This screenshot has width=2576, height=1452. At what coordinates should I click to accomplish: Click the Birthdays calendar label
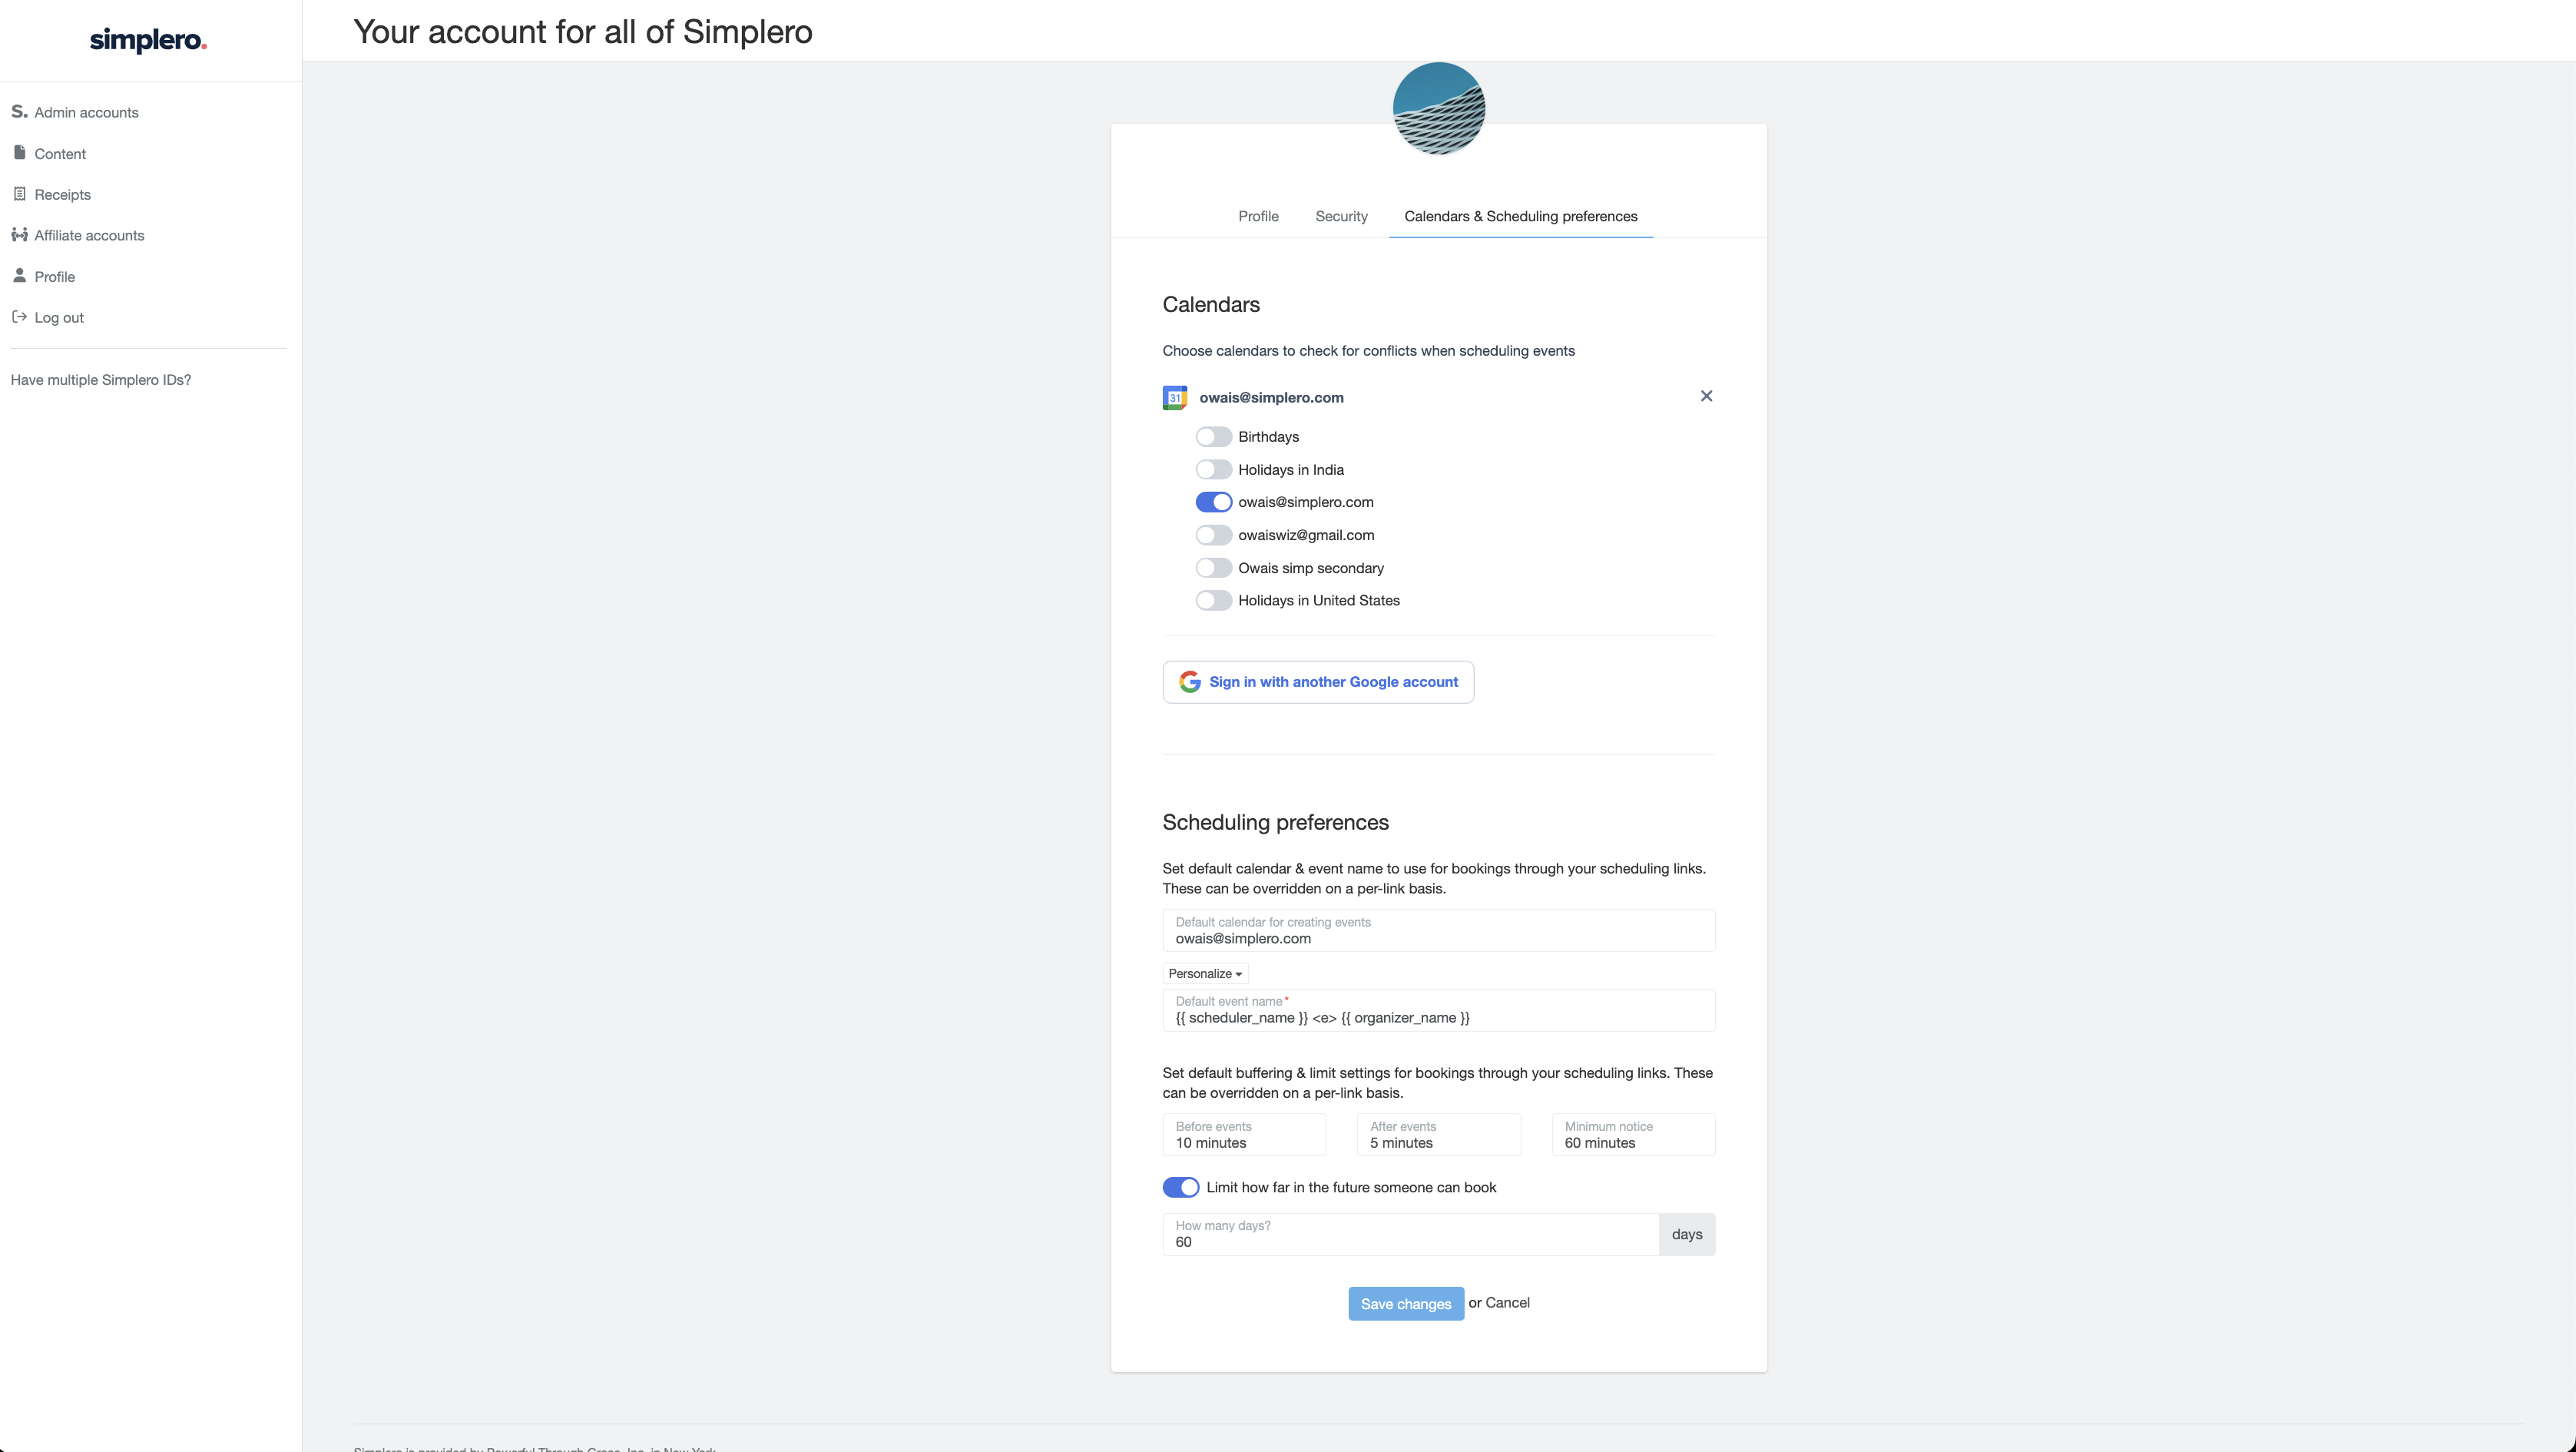click(1268, 437)
